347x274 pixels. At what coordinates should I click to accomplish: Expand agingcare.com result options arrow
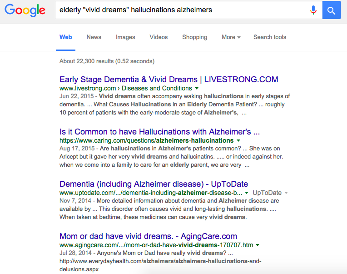(x=258, y=245)
